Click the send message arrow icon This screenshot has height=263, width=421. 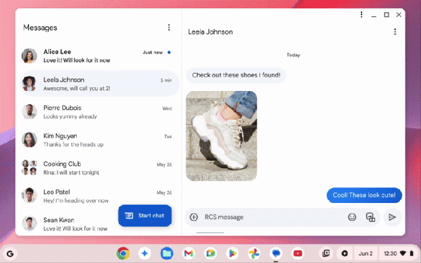point(392,217)
